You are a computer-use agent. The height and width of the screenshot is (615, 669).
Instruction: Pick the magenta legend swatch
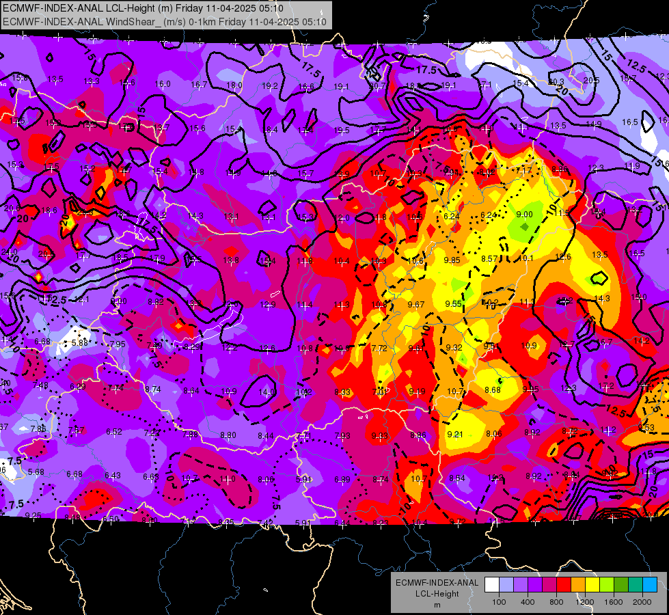pos(549,585)
